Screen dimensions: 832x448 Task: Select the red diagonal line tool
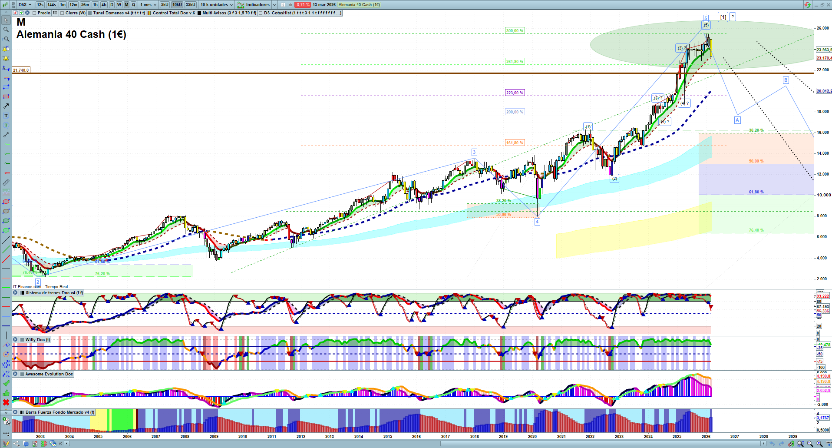coord(6,259)
